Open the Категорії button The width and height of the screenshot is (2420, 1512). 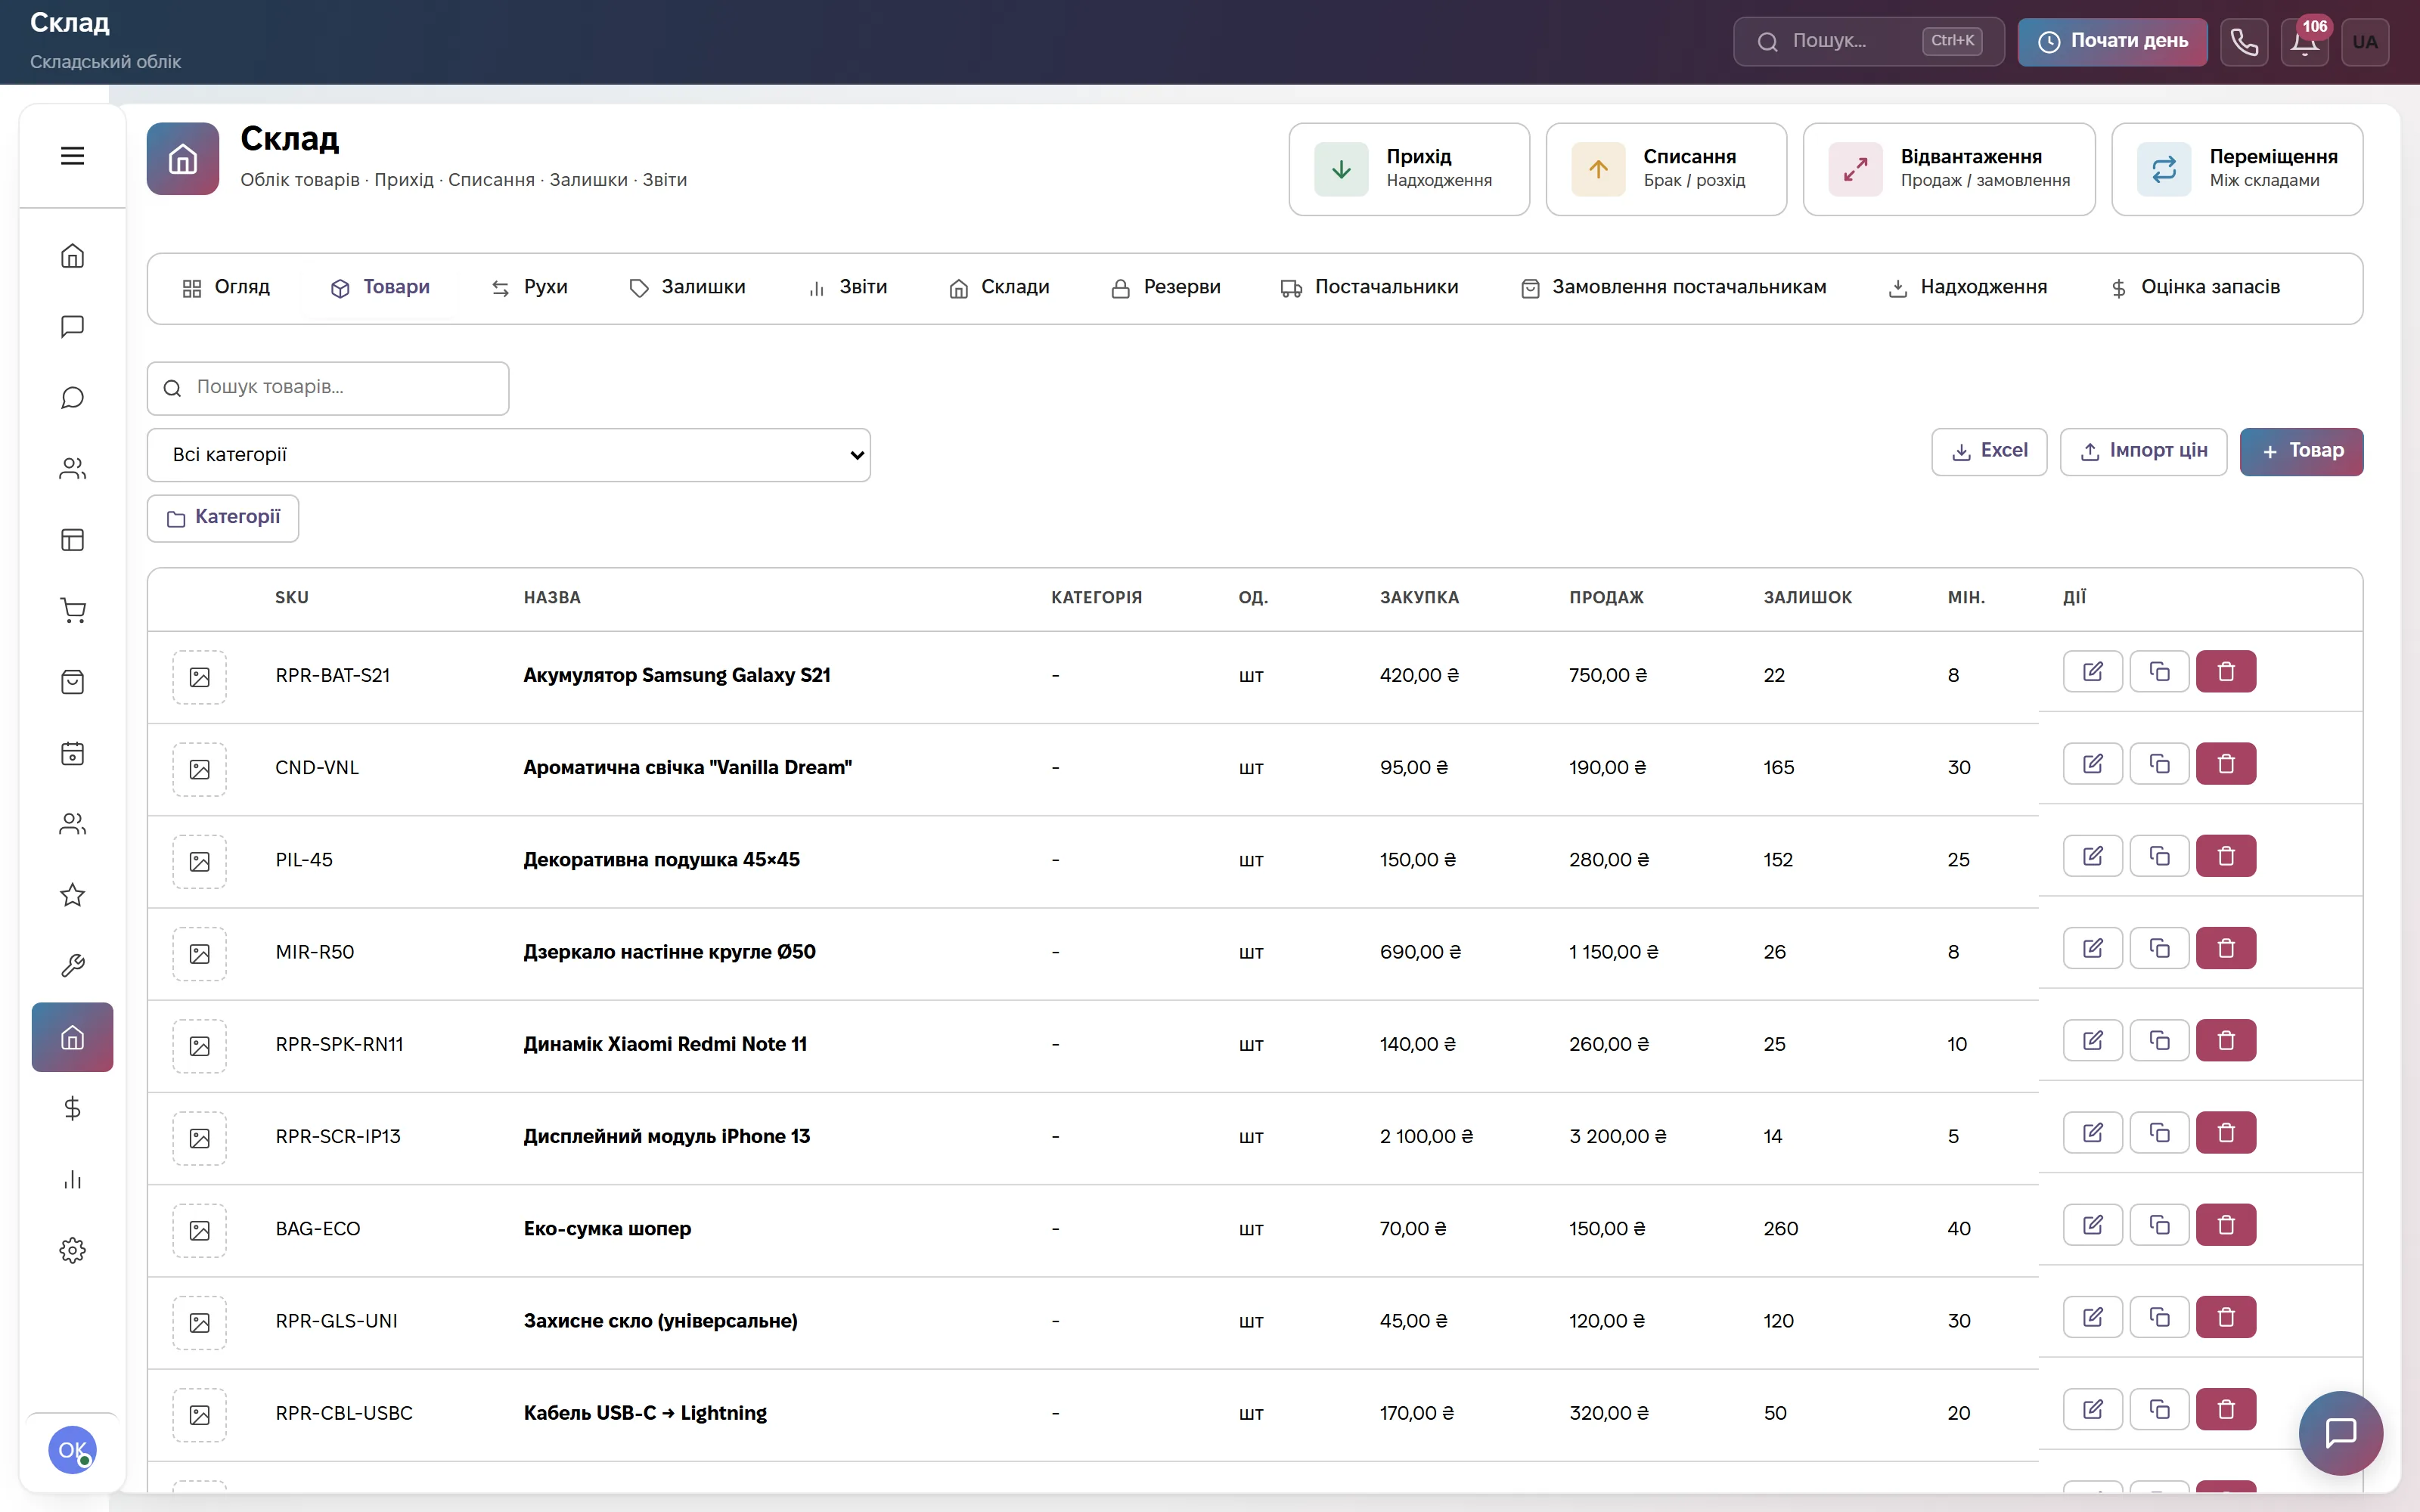click(x=223, y=518)
